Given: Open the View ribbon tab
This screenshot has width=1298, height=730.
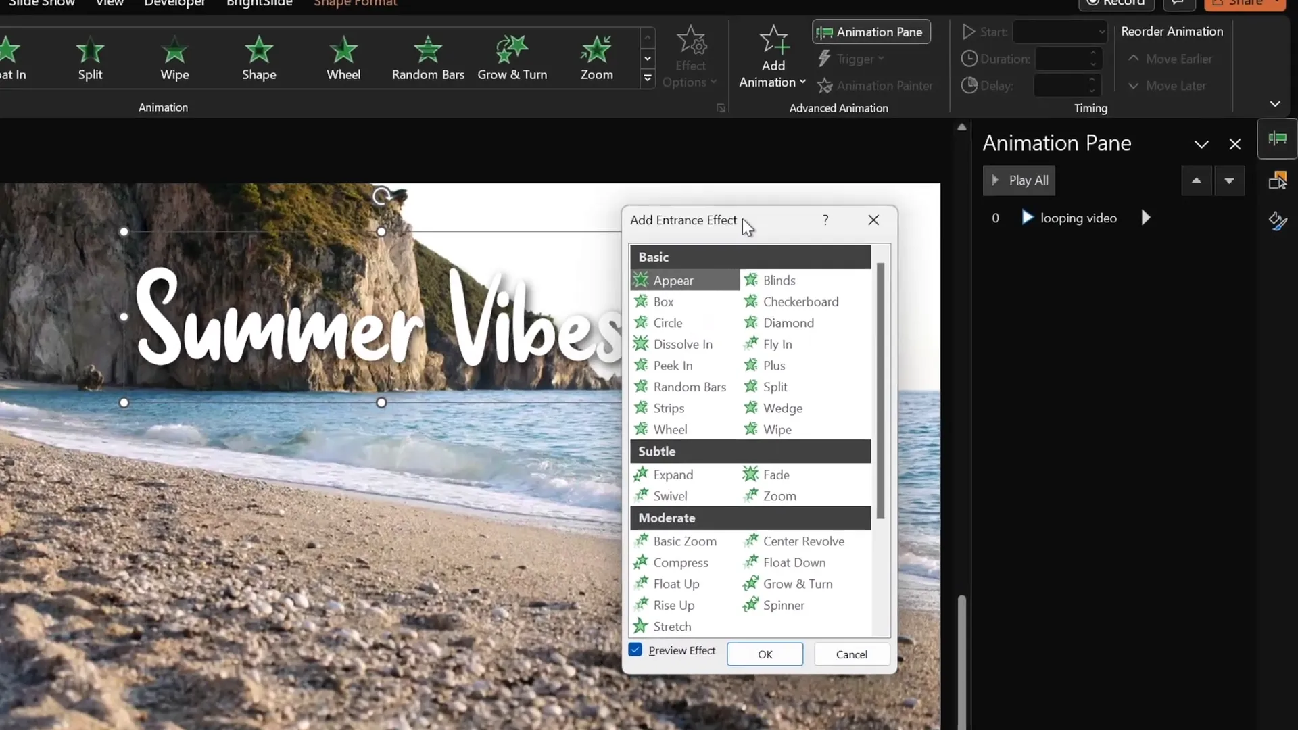Looking at the screenshot, I should (x=110, y=3).
